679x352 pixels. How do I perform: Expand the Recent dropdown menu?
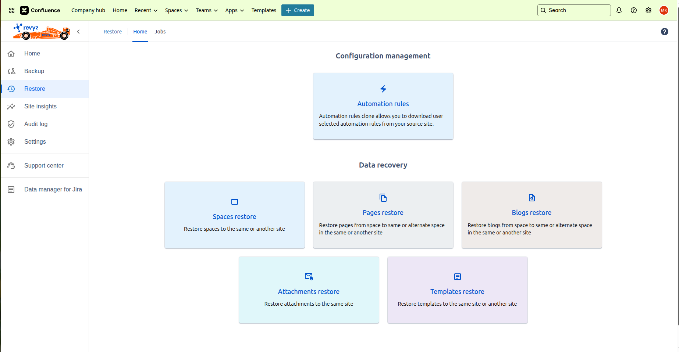coord(146,10)
